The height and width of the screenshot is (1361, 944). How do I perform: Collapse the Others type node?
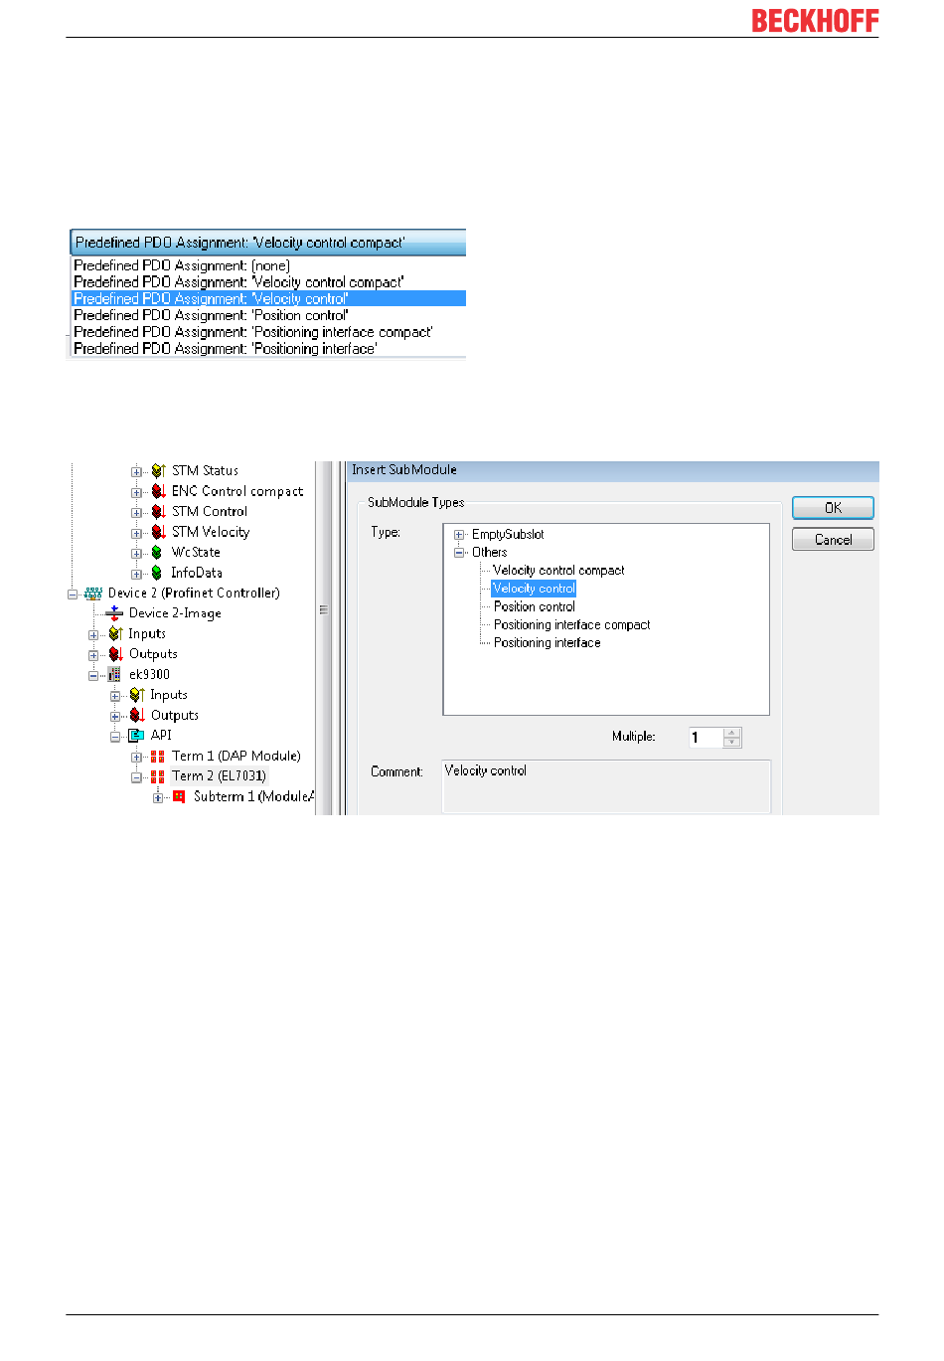pos(459,553)
